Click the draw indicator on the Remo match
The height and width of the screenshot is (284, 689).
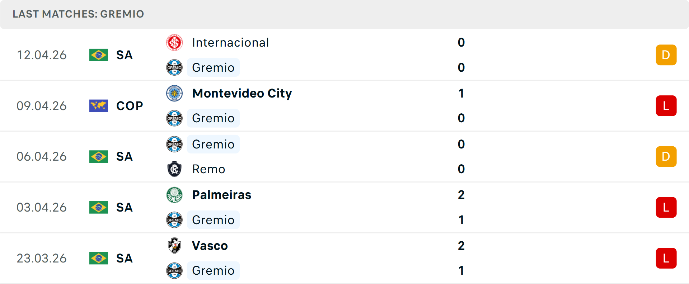pyautogui.click(x=666, y=156)
